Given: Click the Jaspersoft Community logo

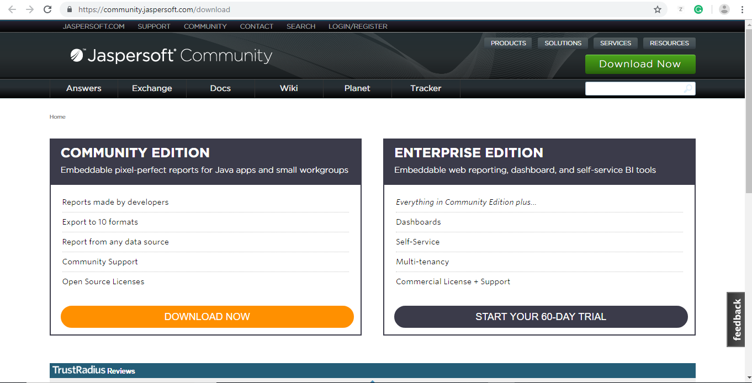Looking at the screenshot, I should pos(171,55).
